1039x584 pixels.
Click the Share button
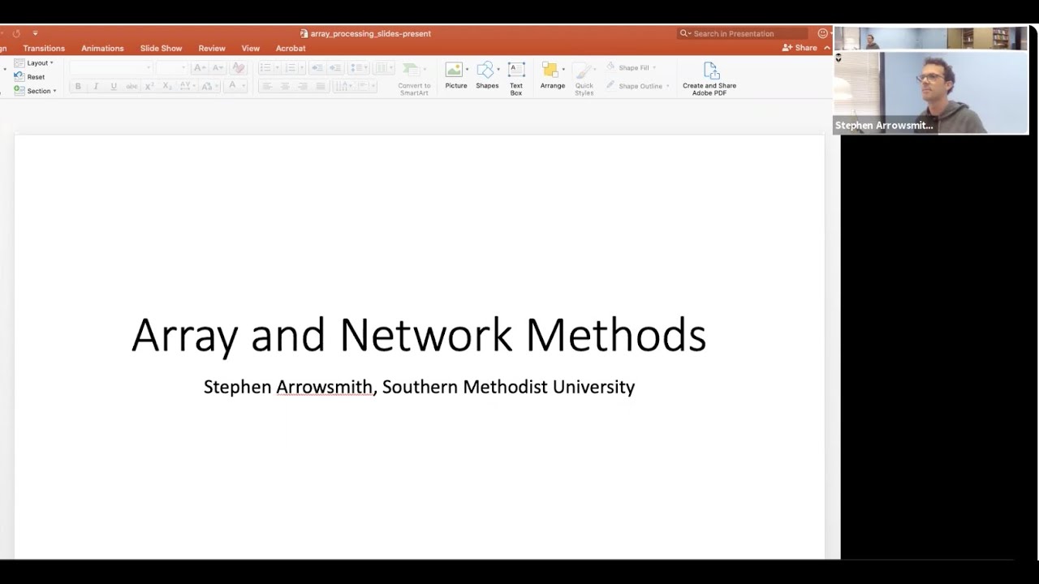pyautogui.click(x=800, y=48)
